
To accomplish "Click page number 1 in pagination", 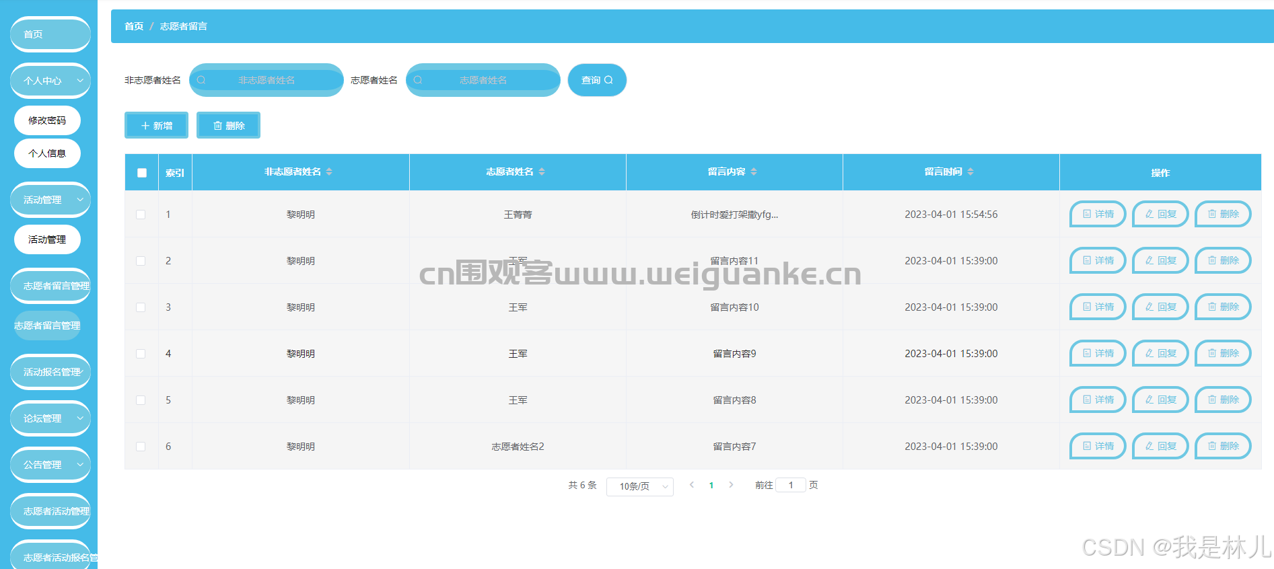I will point(711,485).
